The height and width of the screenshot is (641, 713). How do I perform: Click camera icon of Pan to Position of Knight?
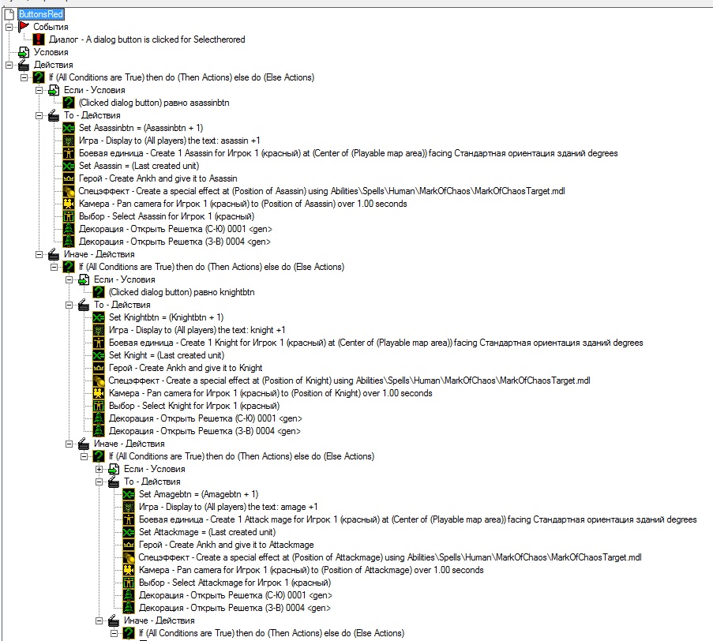pyautogui.click(x=99, y=393)
